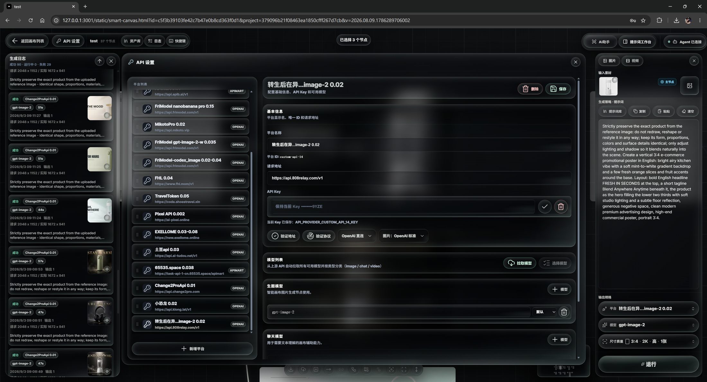
Task: Toggle the 主节点 main node badge
Action: click(x=667, y=82)
